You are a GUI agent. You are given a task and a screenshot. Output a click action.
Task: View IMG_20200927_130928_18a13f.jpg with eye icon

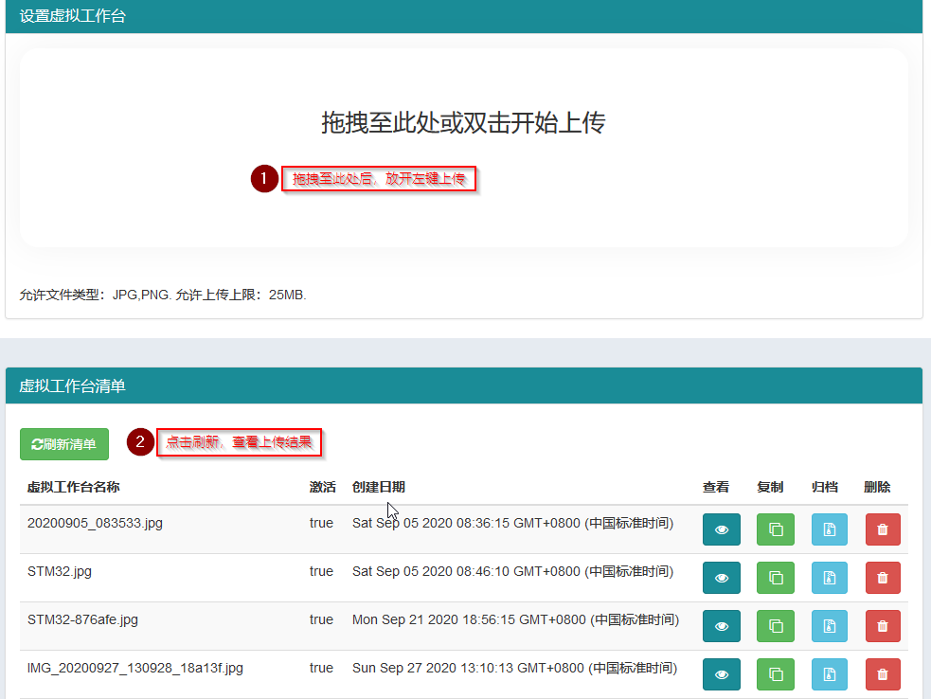click(x=721, y=674)
